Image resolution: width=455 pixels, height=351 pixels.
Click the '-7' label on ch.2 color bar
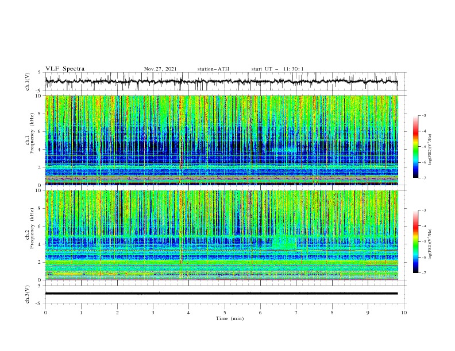click(x=424, y=273)
